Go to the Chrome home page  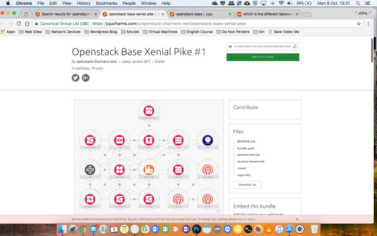[27, 24]
